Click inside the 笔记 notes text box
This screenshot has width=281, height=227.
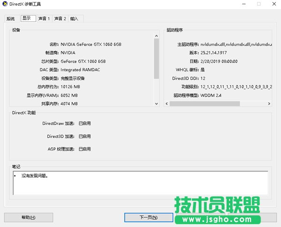140,183
